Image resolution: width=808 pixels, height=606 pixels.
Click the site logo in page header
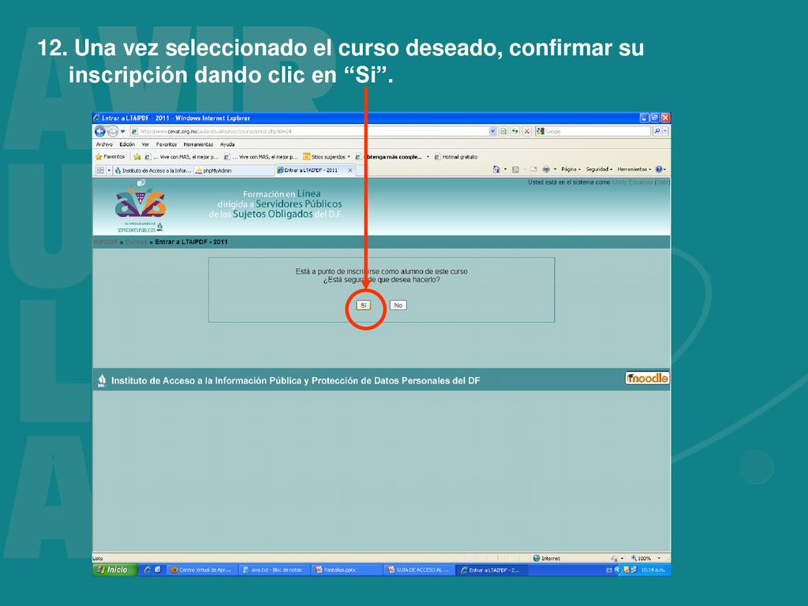coord(140,206)
